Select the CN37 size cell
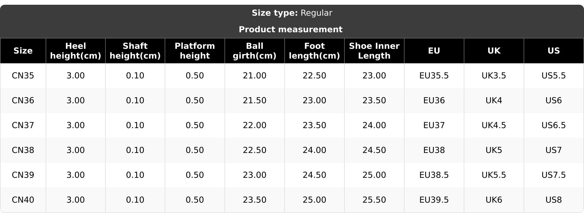The height and width of the screenshot is (213, 584). click(x=23, y=125)
